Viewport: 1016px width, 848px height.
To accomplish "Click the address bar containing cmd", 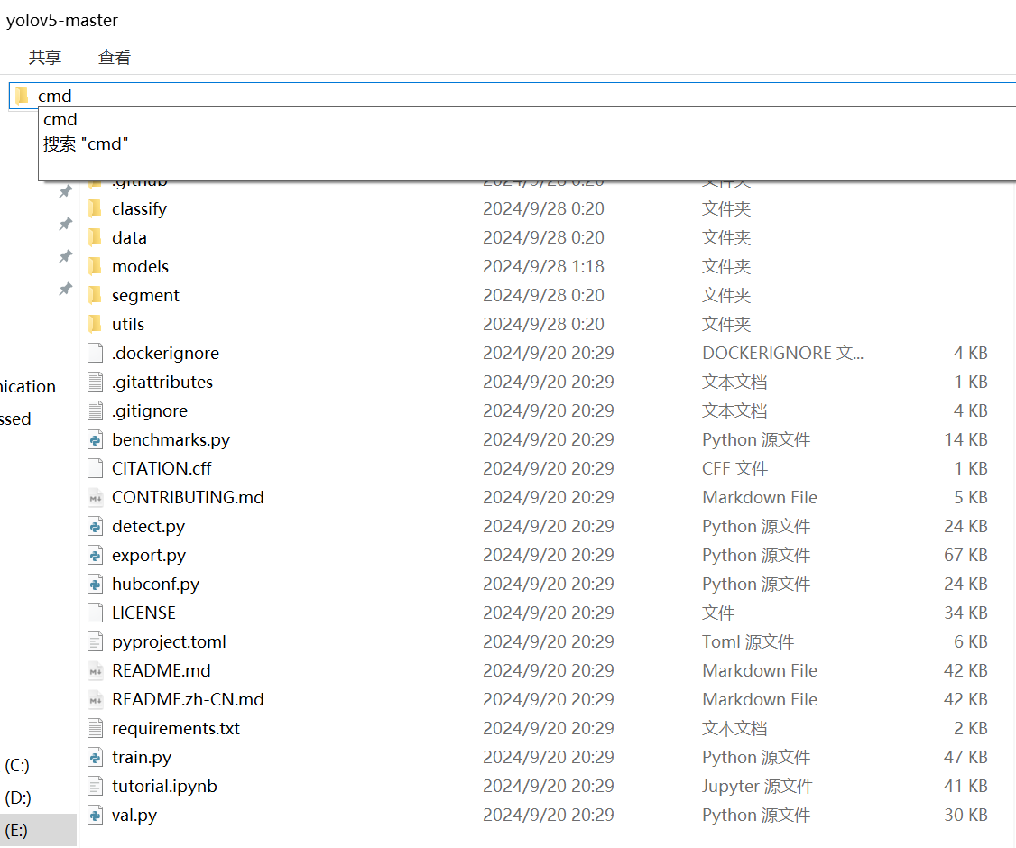I will 512,96.
